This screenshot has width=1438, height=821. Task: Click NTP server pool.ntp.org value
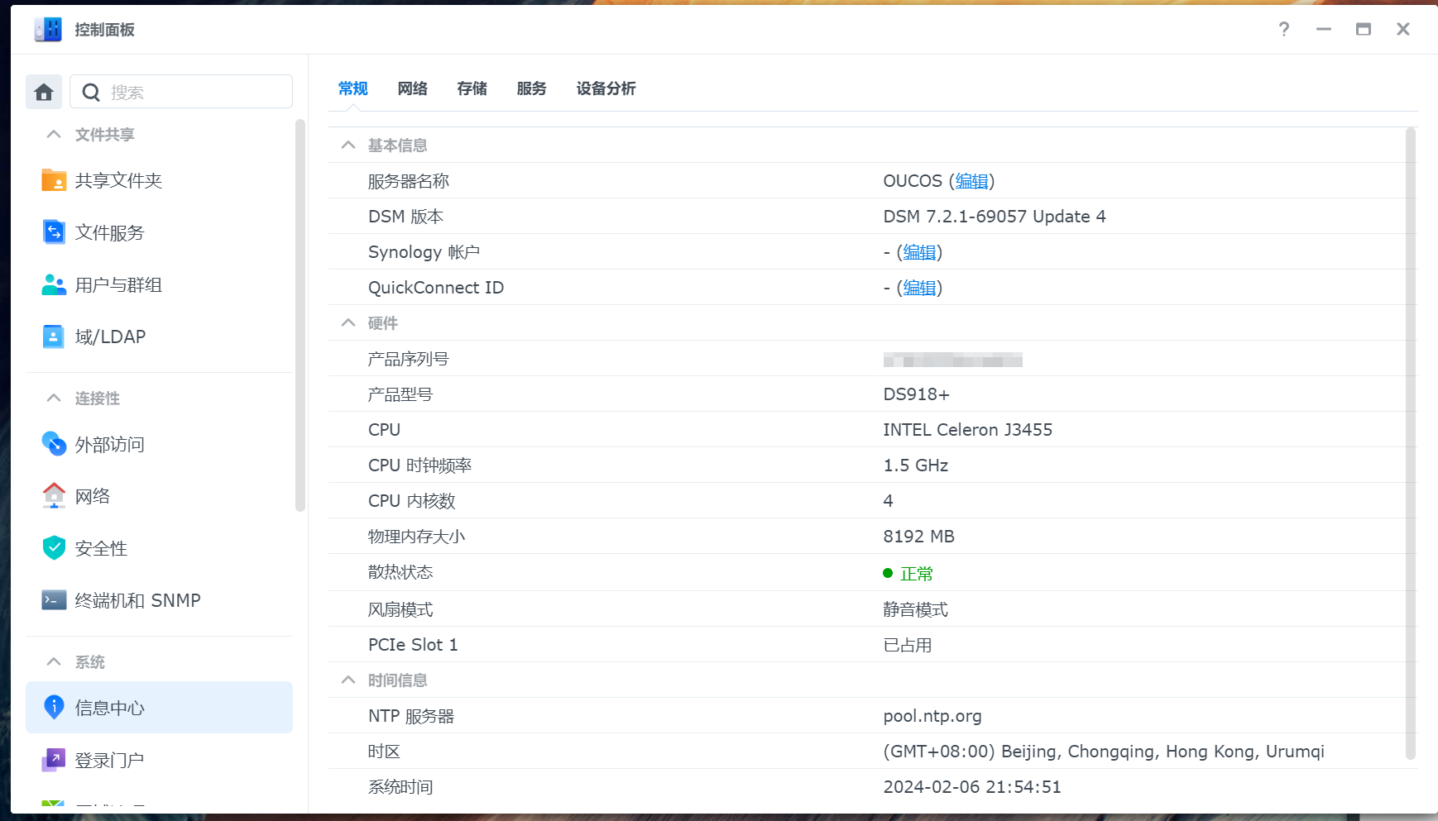click(x=932, y=716)
